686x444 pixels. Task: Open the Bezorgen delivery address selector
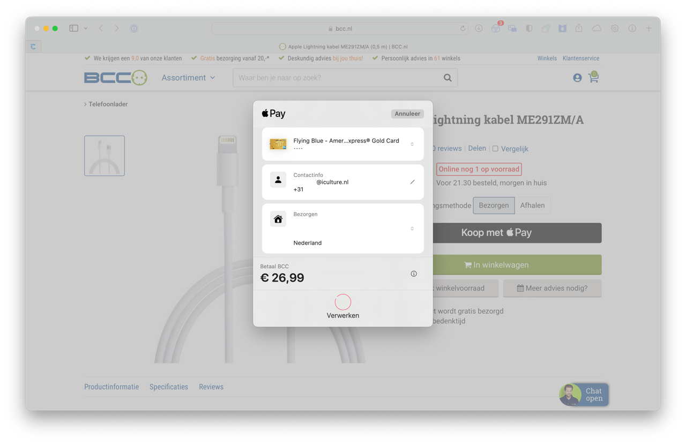[x=412, y=228]
